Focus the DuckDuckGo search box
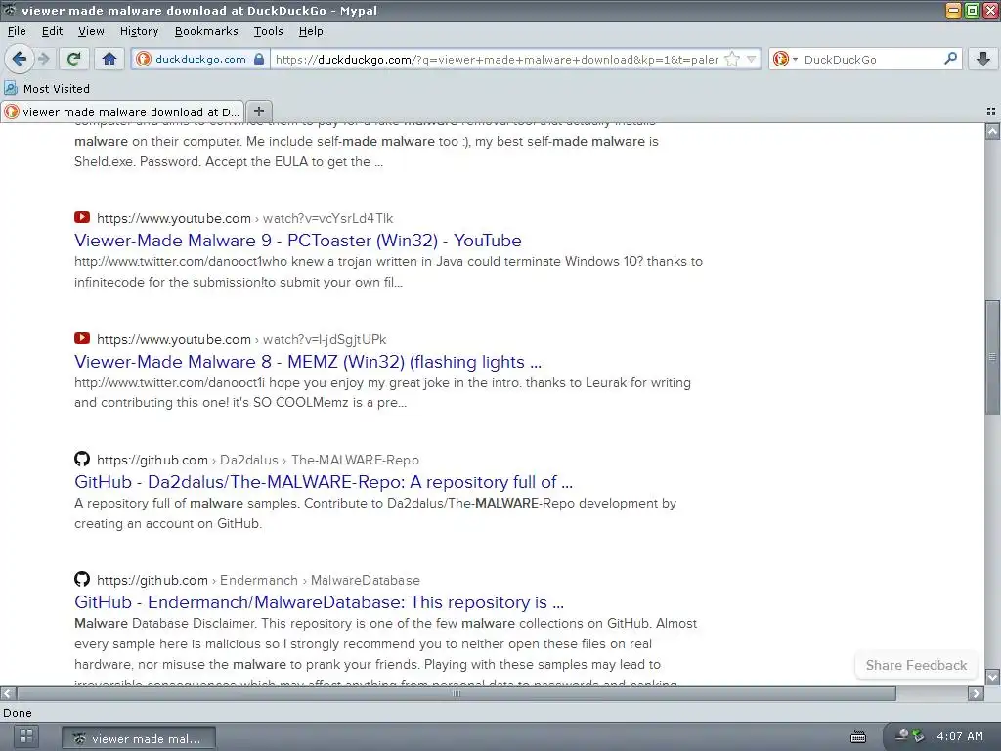Image resolution: width=1001 pixels, height=751 pixels. pos(871,59)
